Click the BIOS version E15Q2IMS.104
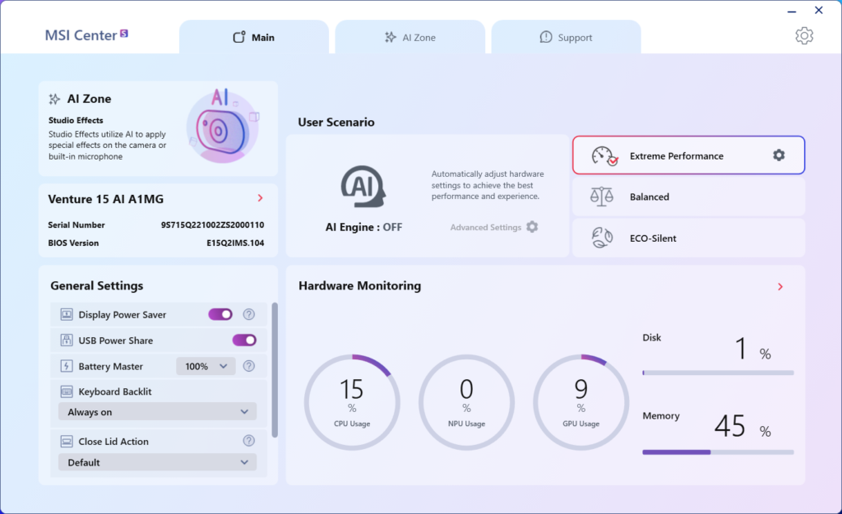The width and height of the screenshot is (842, 514). click(235, 243)
